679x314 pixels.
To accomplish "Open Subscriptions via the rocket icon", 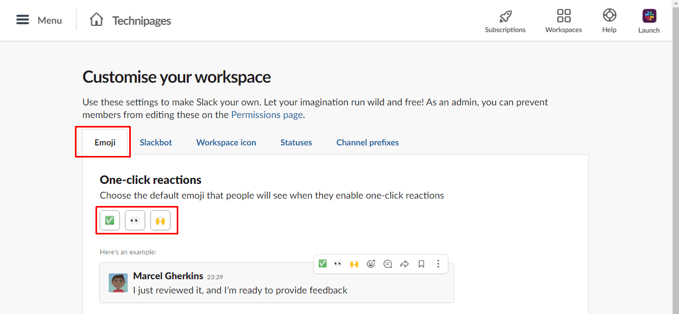I will 505,15.
